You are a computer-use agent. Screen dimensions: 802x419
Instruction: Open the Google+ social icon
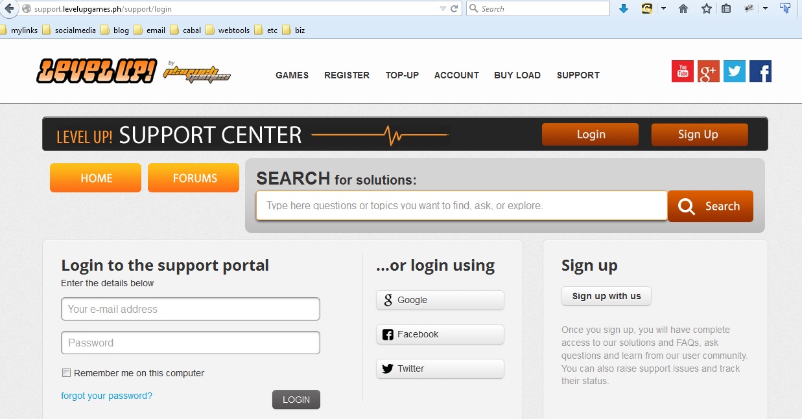coord(708,71)
